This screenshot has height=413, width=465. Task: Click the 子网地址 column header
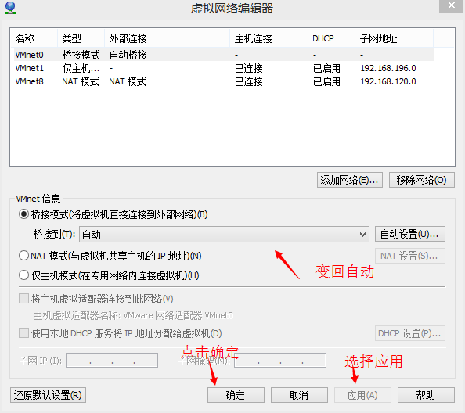click(x=394, y=38)
